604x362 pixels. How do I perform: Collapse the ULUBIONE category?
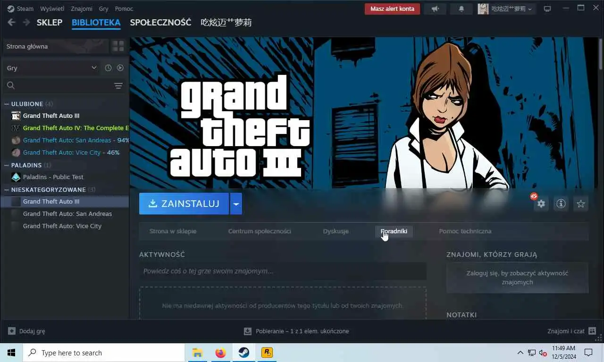7,104
